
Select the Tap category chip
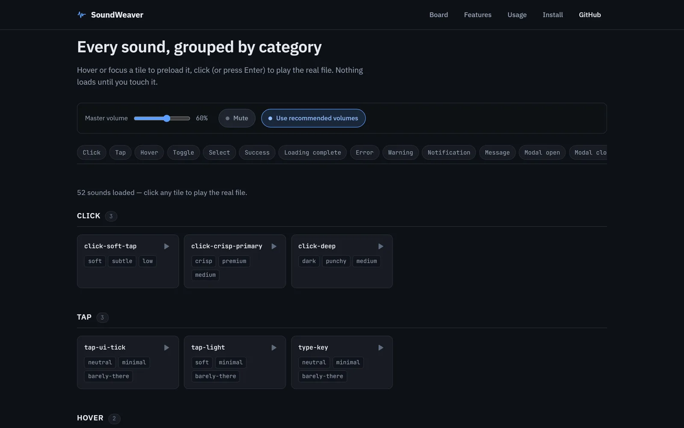pos(121,153)
